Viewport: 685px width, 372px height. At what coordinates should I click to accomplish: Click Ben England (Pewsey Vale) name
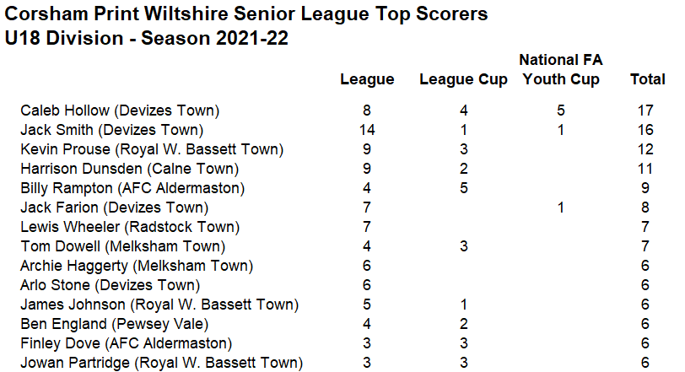click(x=115, y=324)
